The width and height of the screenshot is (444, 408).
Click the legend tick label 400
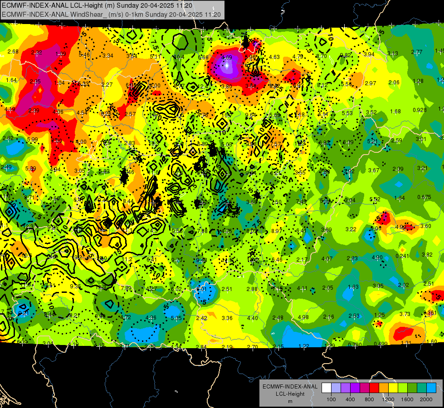pyautogui.click(x=350, y=399)
